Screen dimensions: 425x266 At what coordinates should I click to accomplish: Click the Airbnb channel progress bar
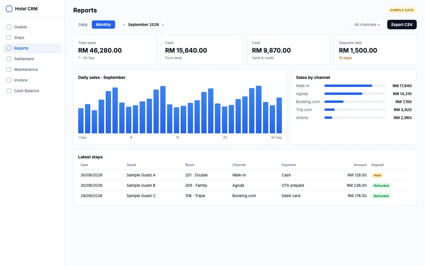tap(355, 118)
